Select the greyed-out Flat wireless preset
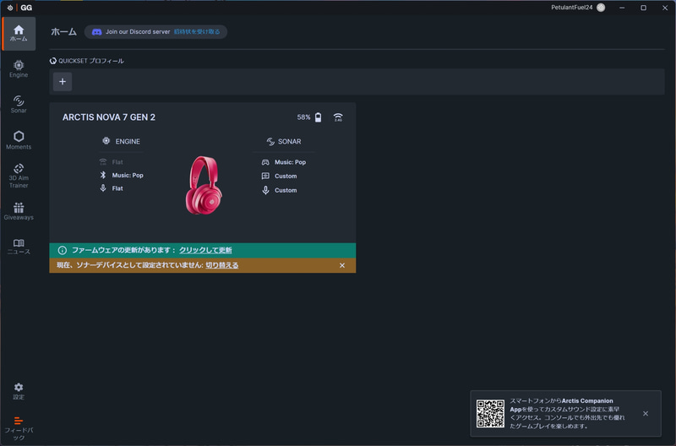This screenshot has height=446, width=676. [117, 162]
